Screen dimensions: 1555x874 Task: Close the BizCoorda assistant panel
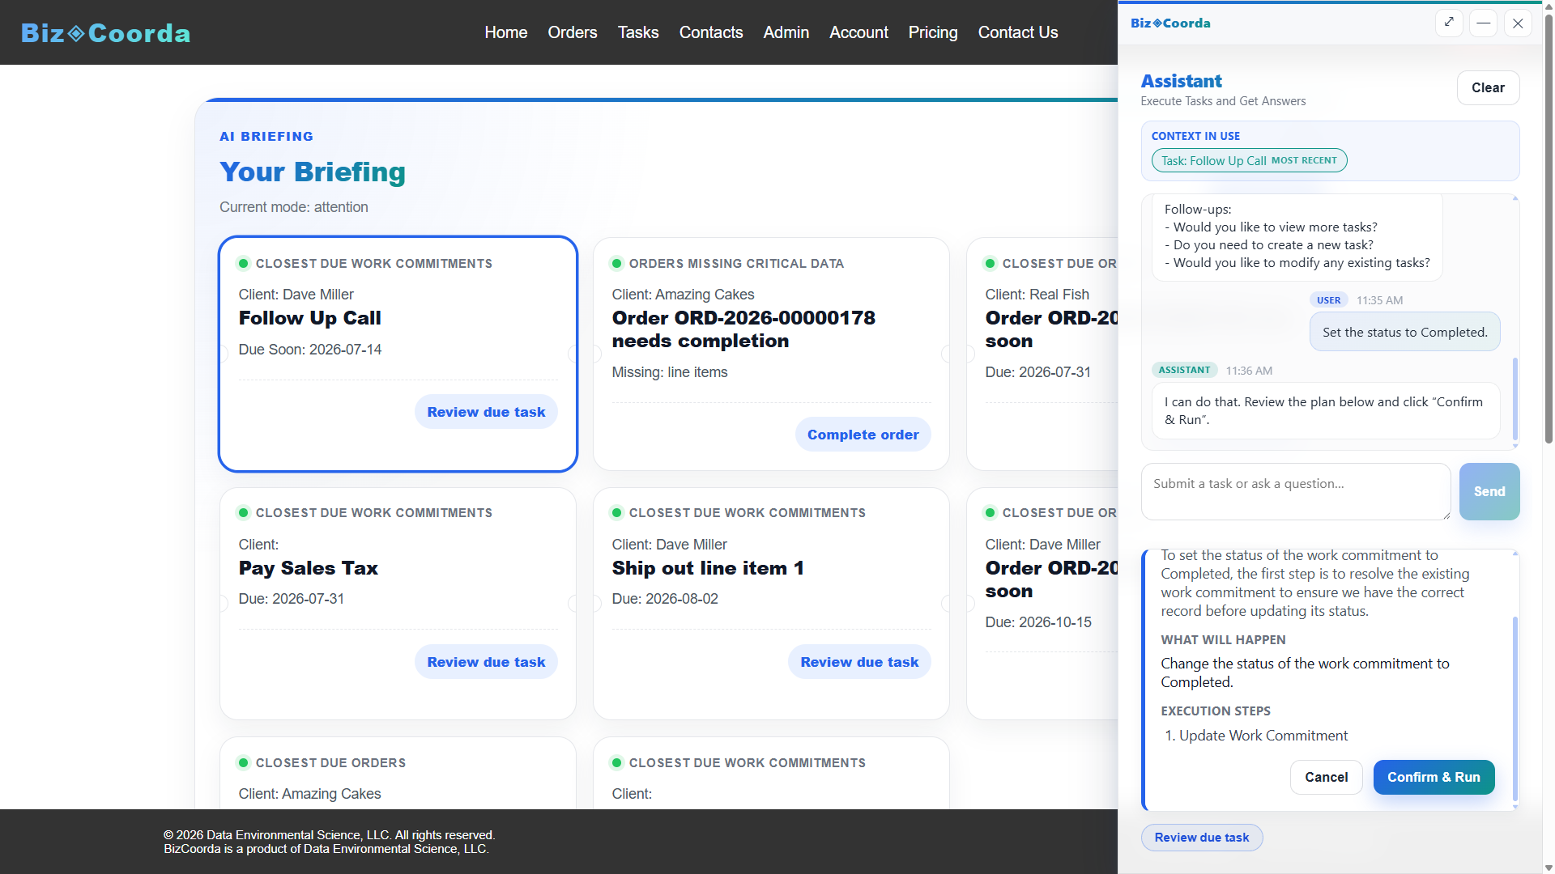point(1518,23)
